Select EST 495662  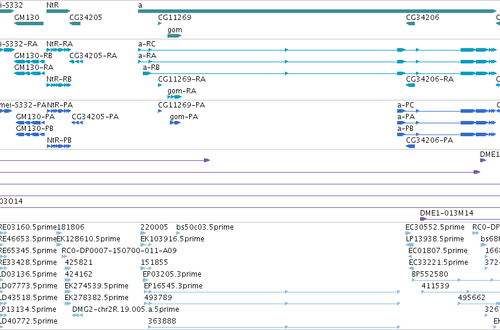click(x=479, y=304)
